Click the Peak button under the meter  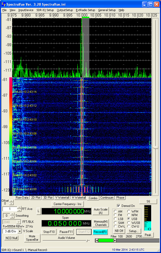click(148, 235)
